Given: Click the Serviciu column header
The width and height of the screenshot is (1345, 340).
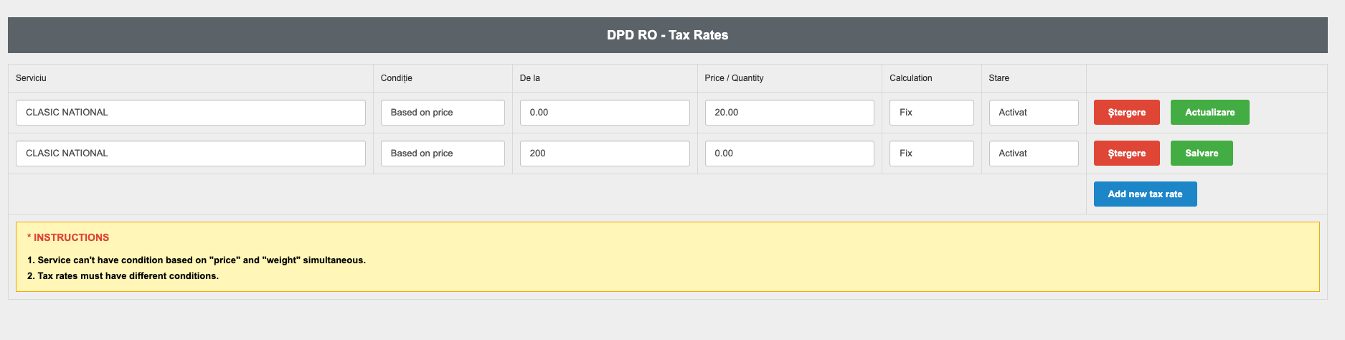Looking at the screenshot, I should (31, 78).
